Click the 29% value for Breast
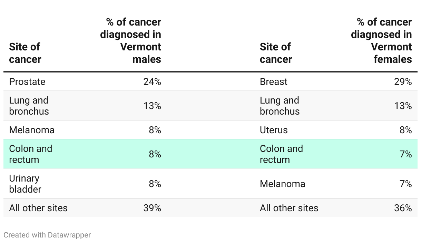Screen dimensions: 421x243 [403, 82]
